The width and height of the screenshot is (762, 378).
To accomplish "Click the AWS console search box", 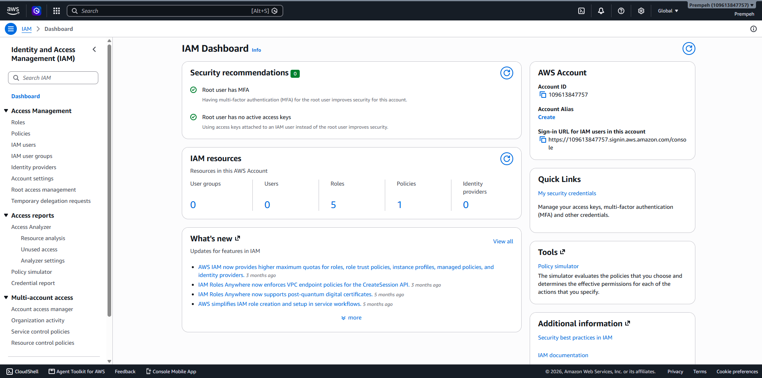I will click(x=175, y=11).
